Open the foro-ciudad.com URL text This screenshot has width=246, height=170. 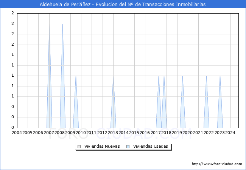point(217,164)
